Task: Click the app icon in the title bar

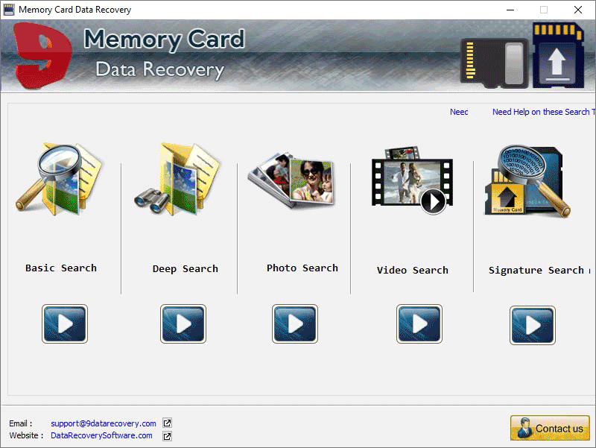Action: 9,10
